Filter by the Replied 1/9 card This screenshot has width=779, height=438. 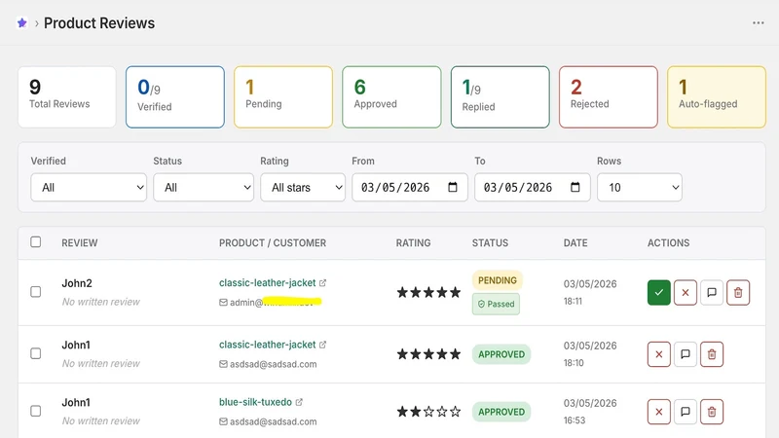(500, 96)
